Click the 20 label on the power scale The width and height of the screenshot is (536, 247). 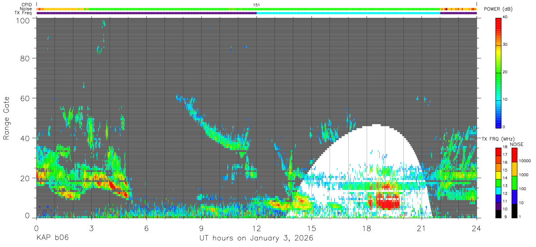pyautogui.click(x=506, y=72)
